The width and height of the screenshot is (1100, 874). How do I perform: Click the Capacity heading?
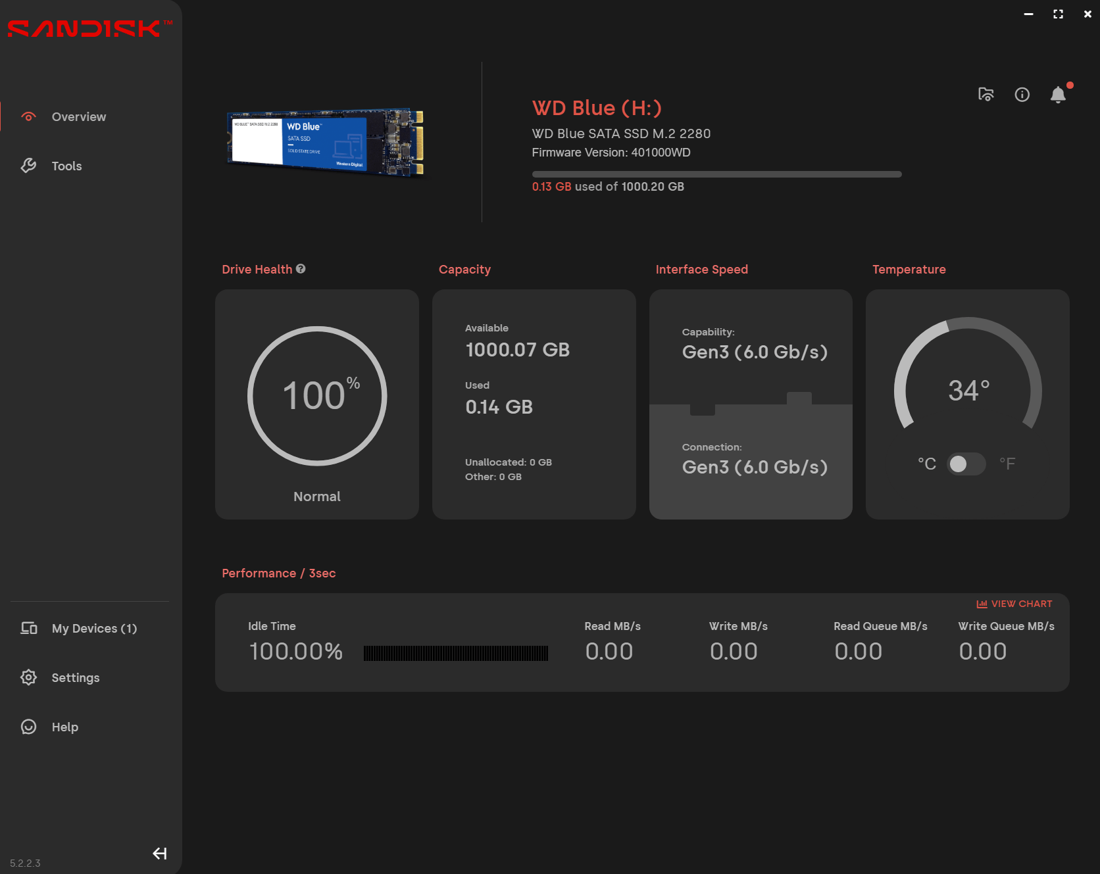point(464,269)
